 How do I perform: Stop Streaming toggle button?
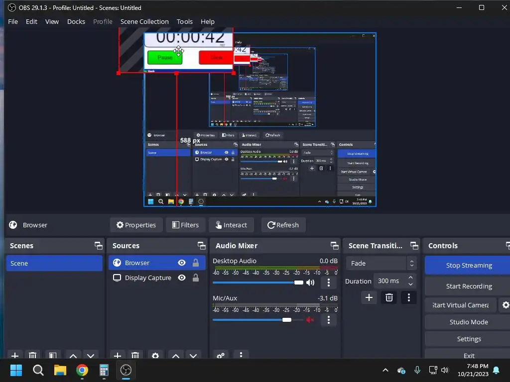(x=469, y=265)
